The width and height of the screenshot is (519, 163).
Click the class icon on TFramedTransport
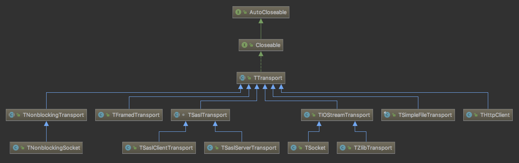(101, 115)
